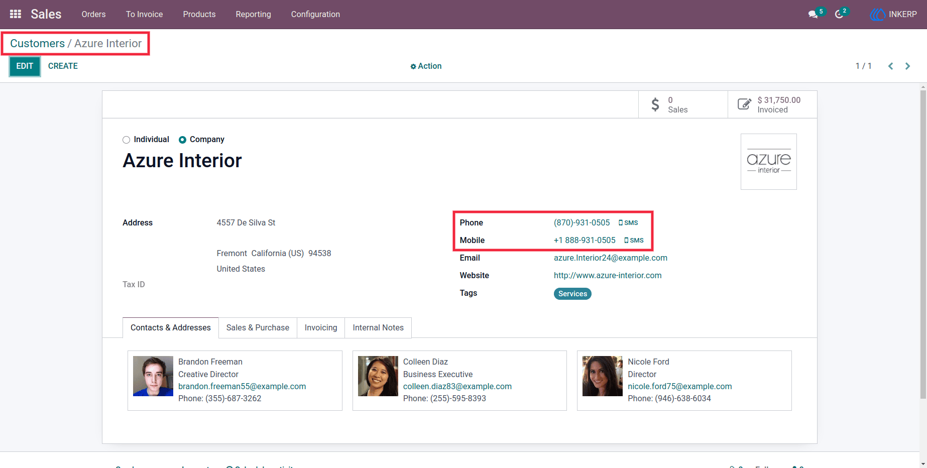The width and height of the screenshot is (927, 468).
Task: Switch to the Invoicing tab
Action: click(321, 327)
